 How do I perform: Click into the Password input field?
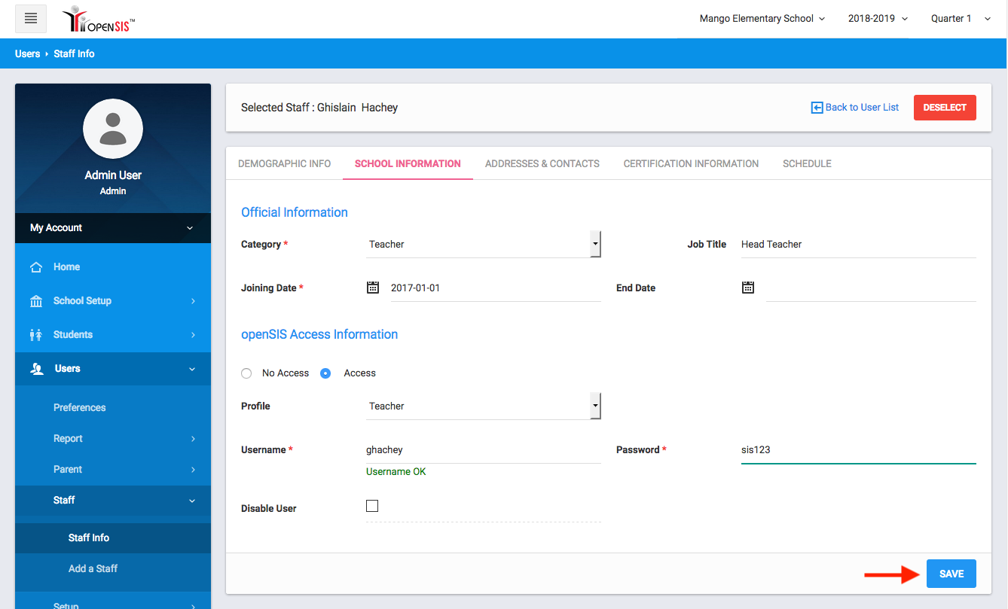(x=858, y=450)
